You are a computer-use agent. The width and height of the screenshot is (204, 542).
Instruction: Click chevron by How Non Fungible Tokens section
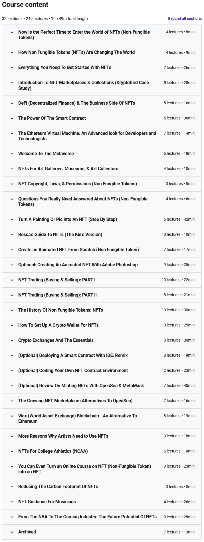pyautogui.click(x=12, y=52)
